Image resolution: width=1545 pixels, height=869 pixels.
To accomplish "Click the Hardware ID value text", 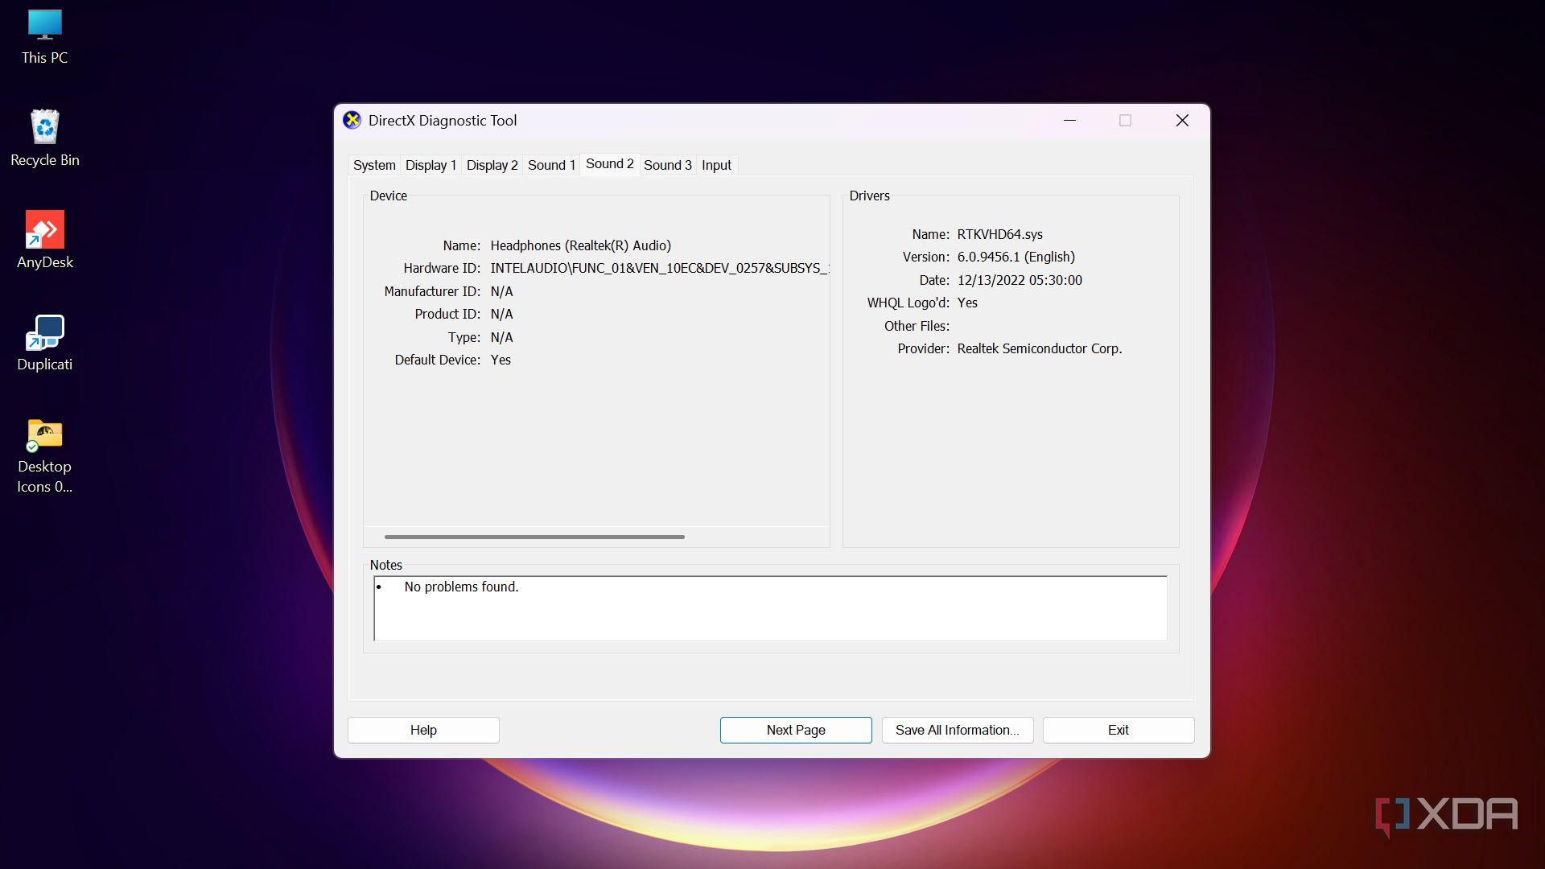I will [x=660, y=268].
